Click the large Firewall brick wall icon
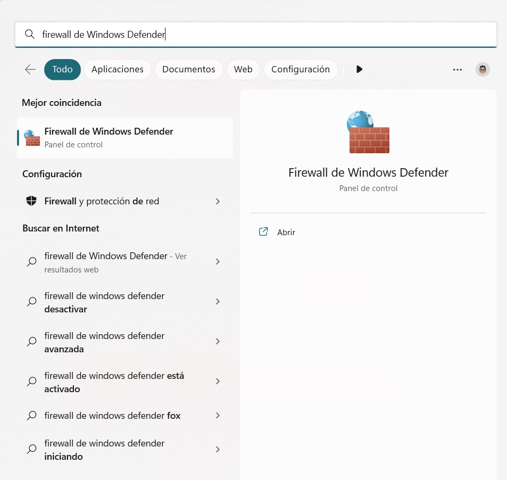The height and width of the screenshot is (480, 507). point(368,133)
